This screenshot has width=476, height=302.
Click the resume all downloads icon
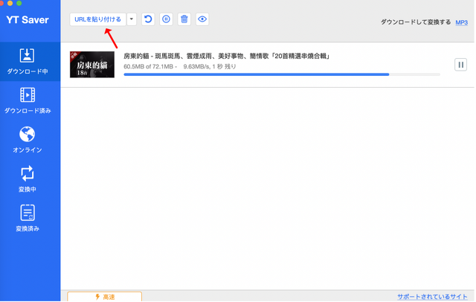(x=148, y=19)
